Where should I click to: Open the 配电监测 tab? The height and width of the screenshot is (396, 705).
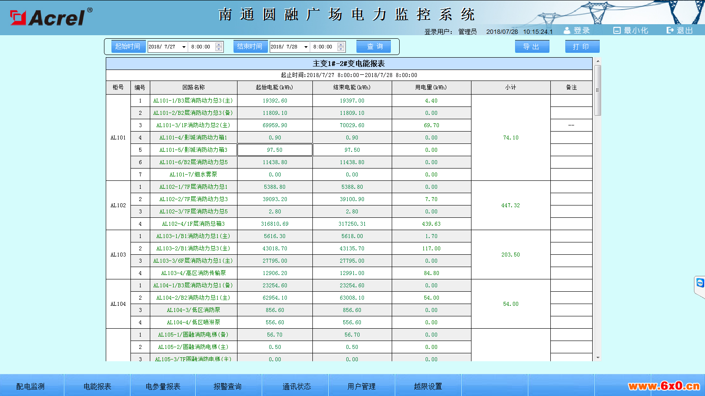31,386
